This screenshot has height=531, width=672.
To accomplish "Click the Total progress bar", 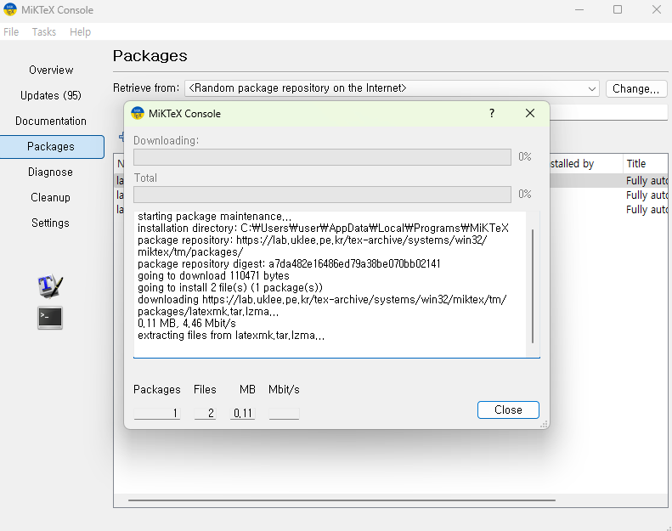I will click(x=322, y=195).
